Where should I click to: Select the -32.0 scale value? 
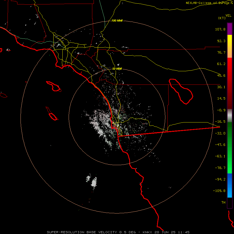click(220, 133)
